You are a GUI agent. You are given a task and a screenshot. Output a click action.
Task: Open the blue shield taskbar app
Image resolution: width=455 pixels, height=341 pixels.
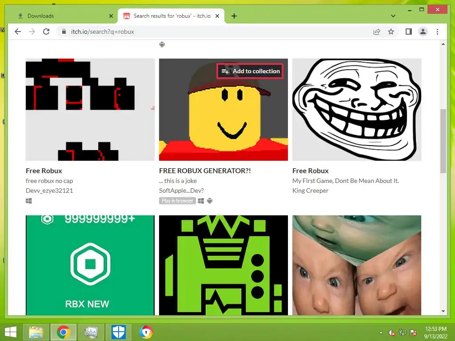point(118,332)
